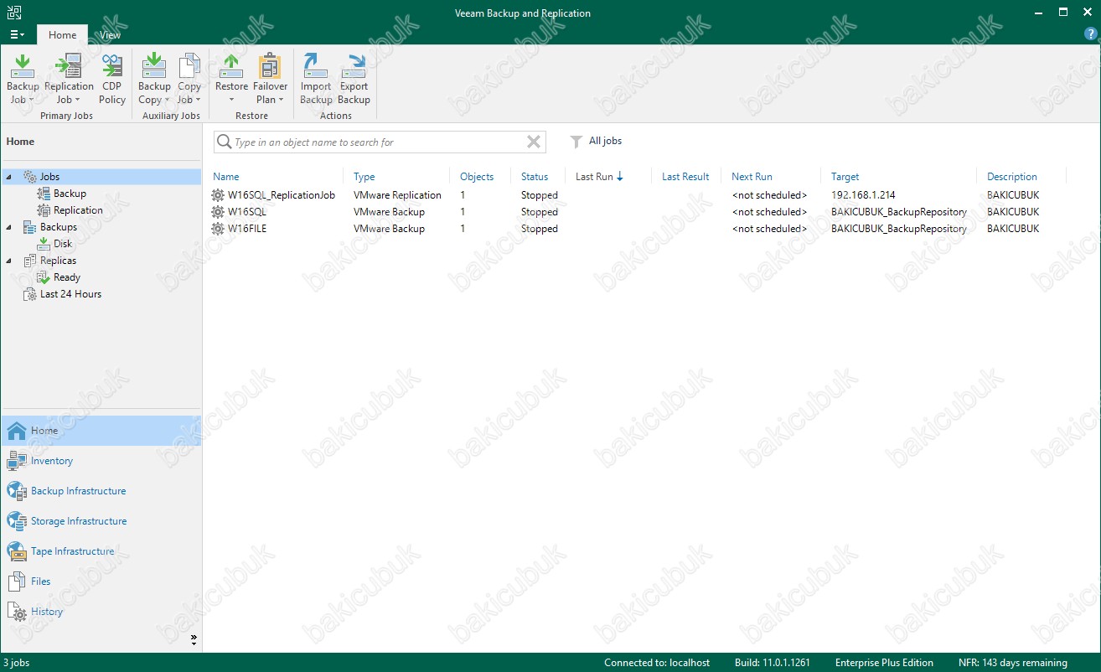Screen dimensions: 1101x672
Task: Show more navigation pane buttons chevron
Action: (194, 639)
